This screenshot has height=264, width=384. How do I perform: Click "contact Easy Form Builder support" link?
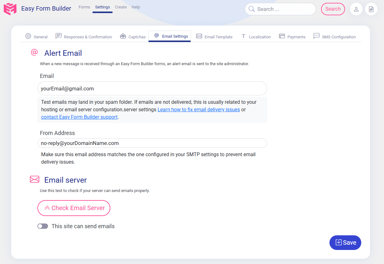click(79, 117)
